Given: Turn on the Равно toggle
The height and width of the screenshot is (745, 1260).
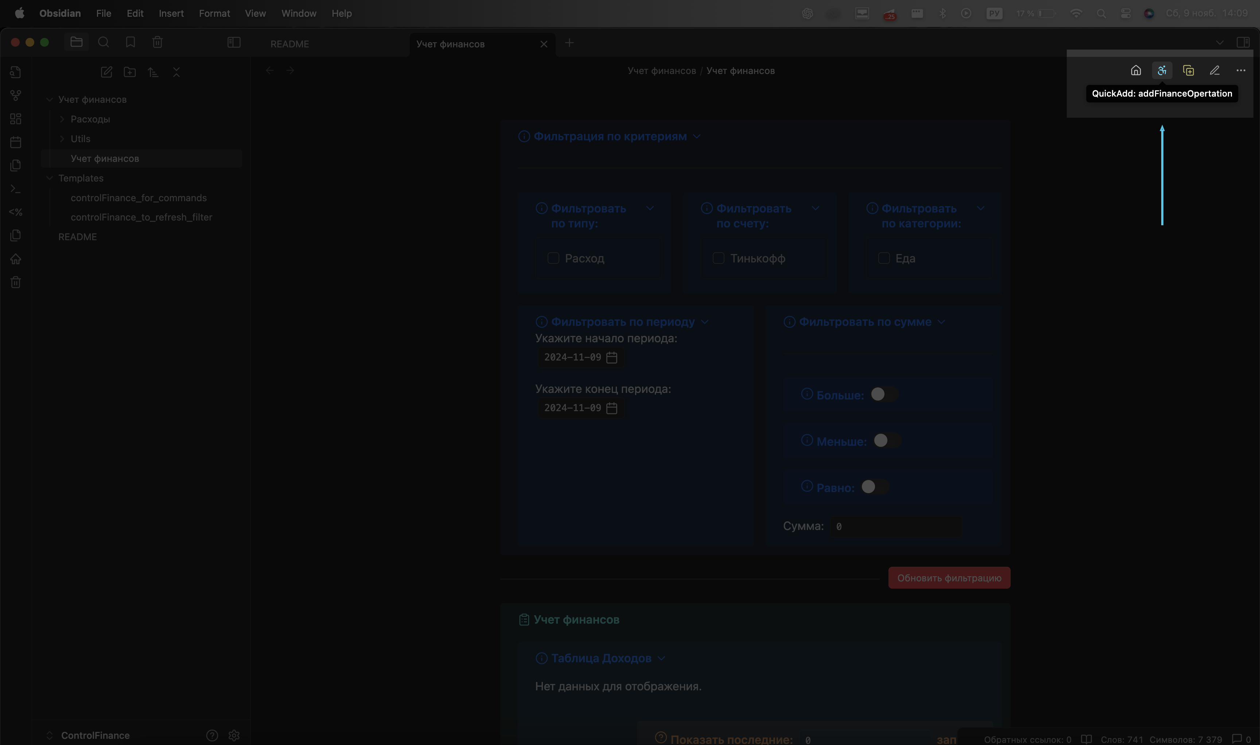Looking at the screenshot, I should [874, 487].
